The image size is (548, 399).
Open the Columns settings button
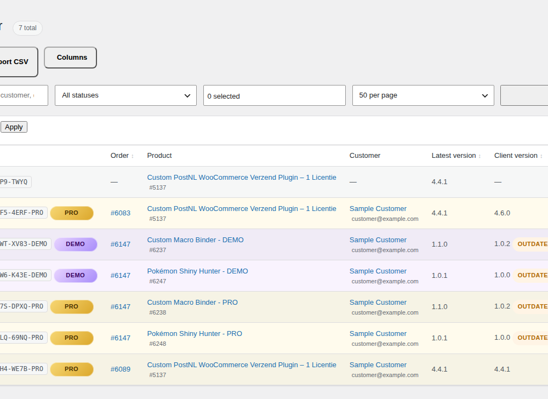[70, 58]
